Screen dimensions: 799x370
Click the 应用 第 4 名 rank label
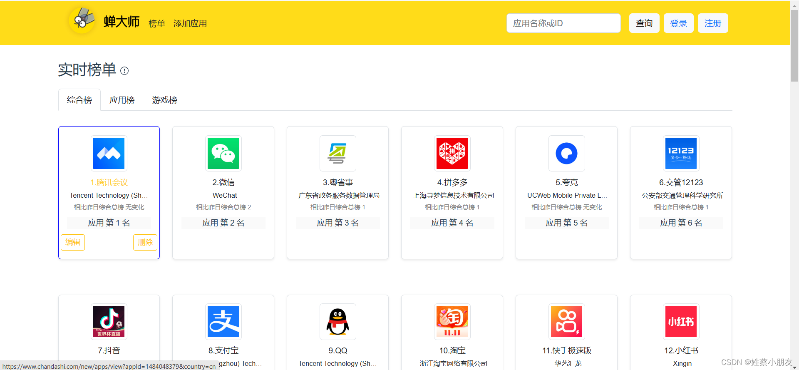452,223
